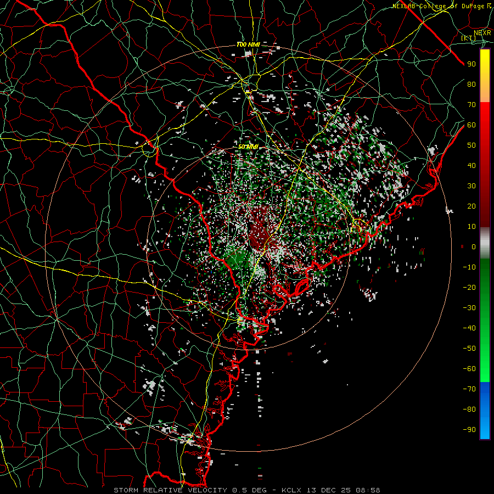Select the positive 80 scale value
The height and width of the screenshot is (494, 494).
coord(471,84)
